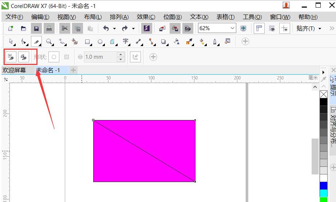Screen dimensions: 336x202
Task: Choose the Ellipse tool
Action: [100, 42]
